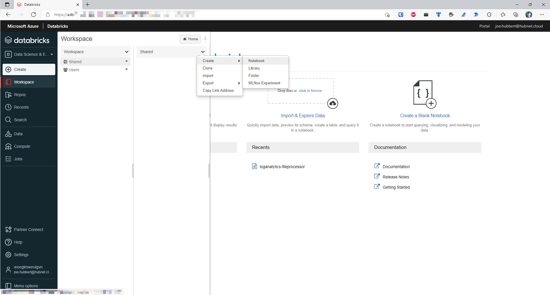The image size is (550, 295).
Task: Click the Partner Connect icon
Action: pos(9,229)
